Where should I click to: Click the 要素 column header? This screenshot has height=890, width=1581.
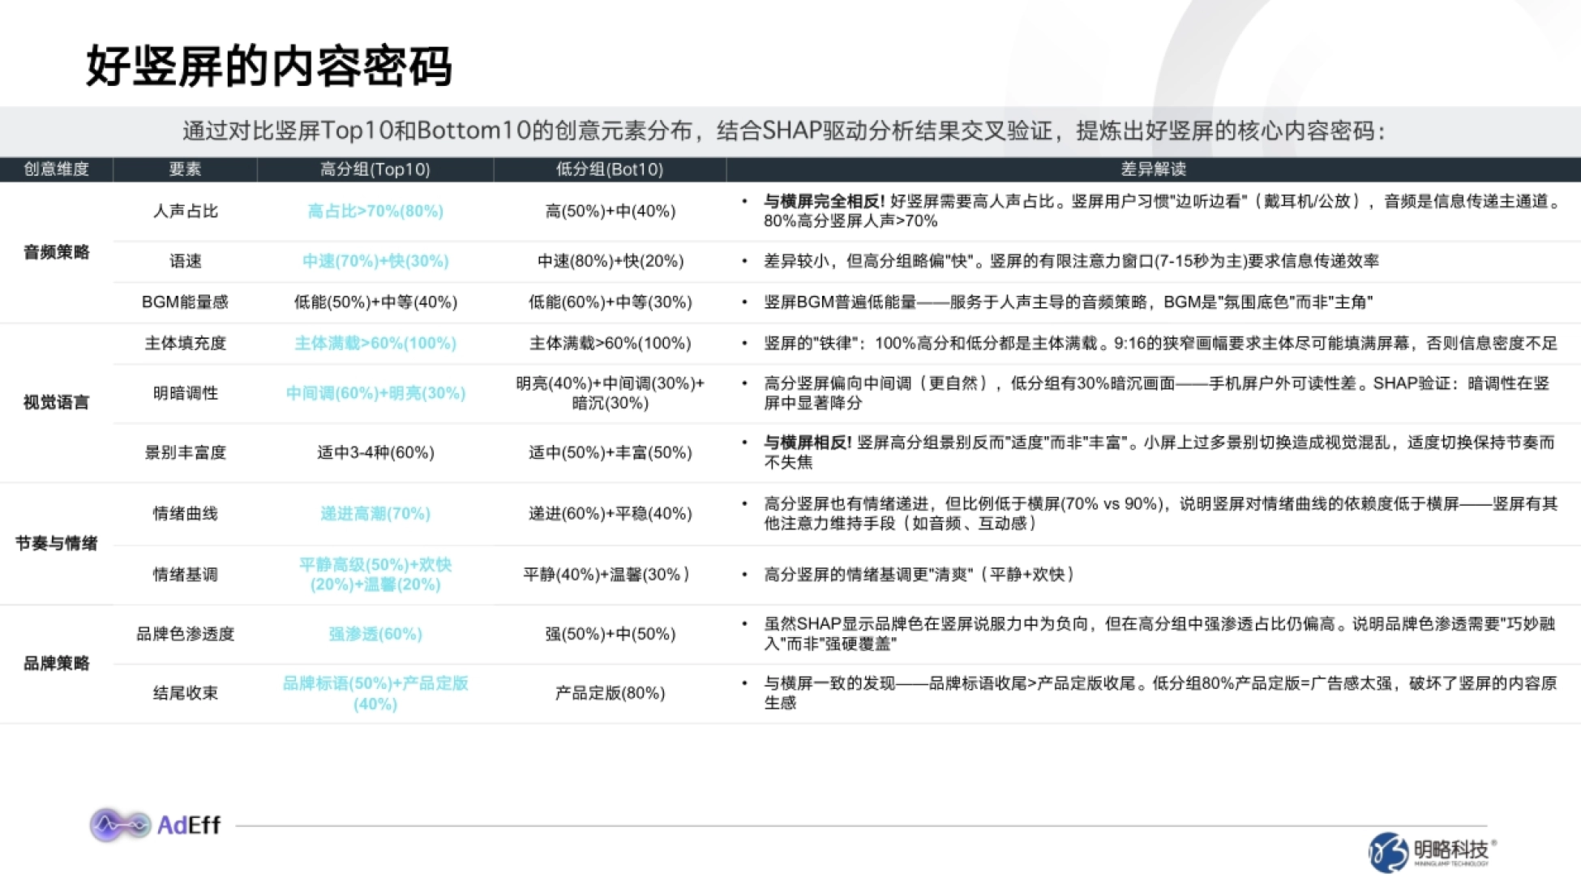point(185,169)
